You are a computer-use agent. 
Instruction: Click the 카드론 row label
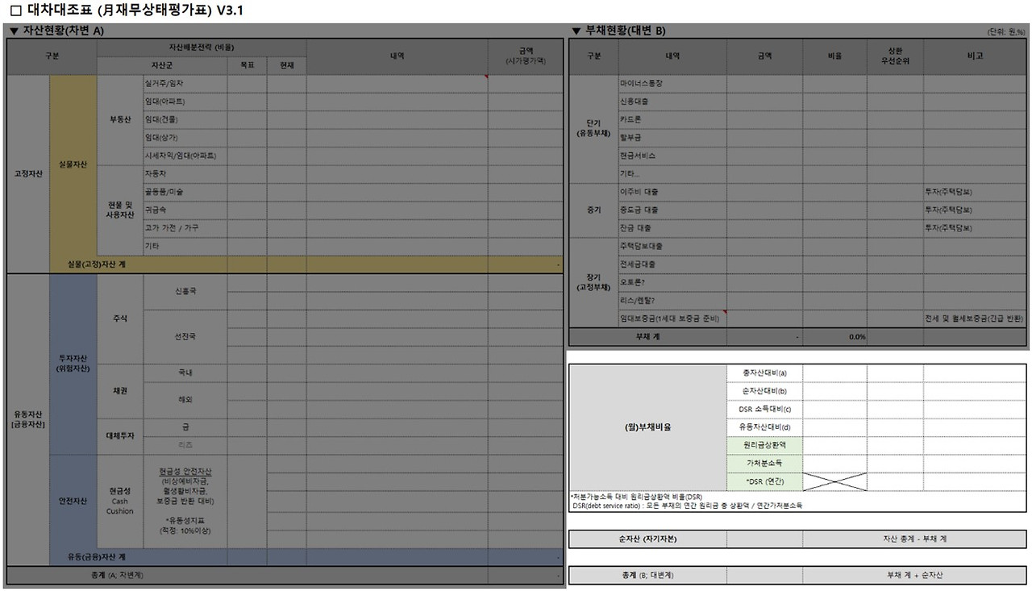coord(672,119)
